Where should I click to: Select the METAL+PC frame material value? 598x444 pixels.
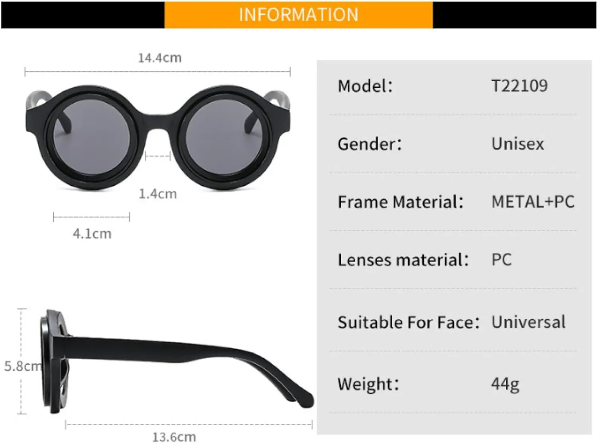[533, 202]
